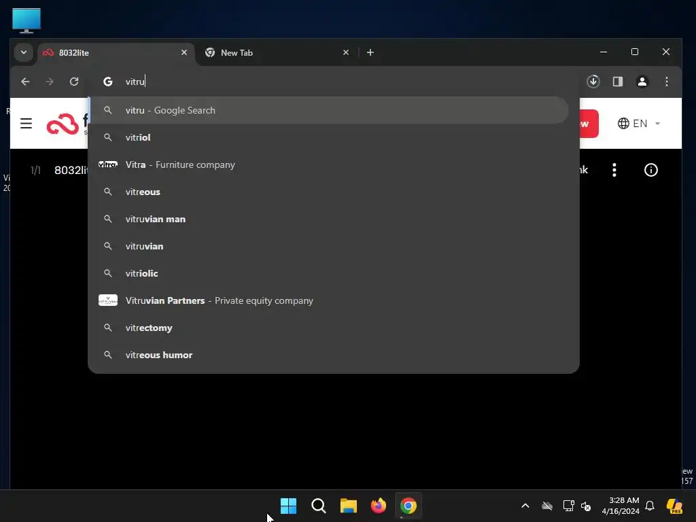Click the red cloud site logo
Screen dimensions: 696x522
click(x=63, y=124)
